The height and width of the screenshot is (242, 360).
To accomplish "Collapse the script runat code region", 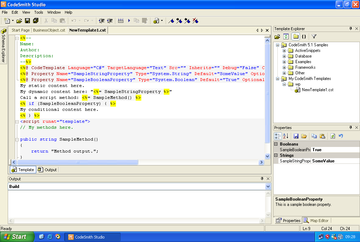I will pos(17,122).
